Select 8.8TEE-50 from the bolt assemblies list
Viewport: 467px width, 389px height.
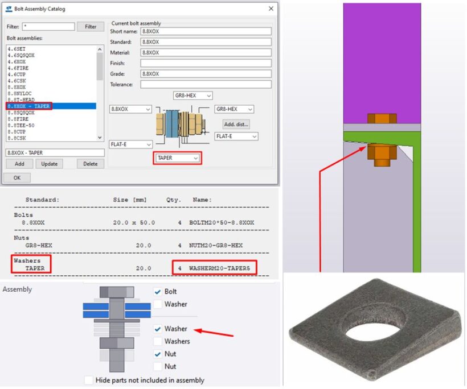point(26,125)
